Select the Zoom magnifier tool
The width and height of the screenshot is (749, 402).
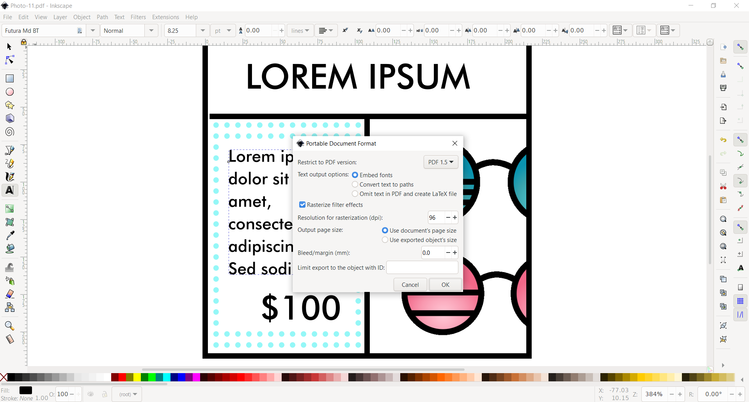pos(10,326)
